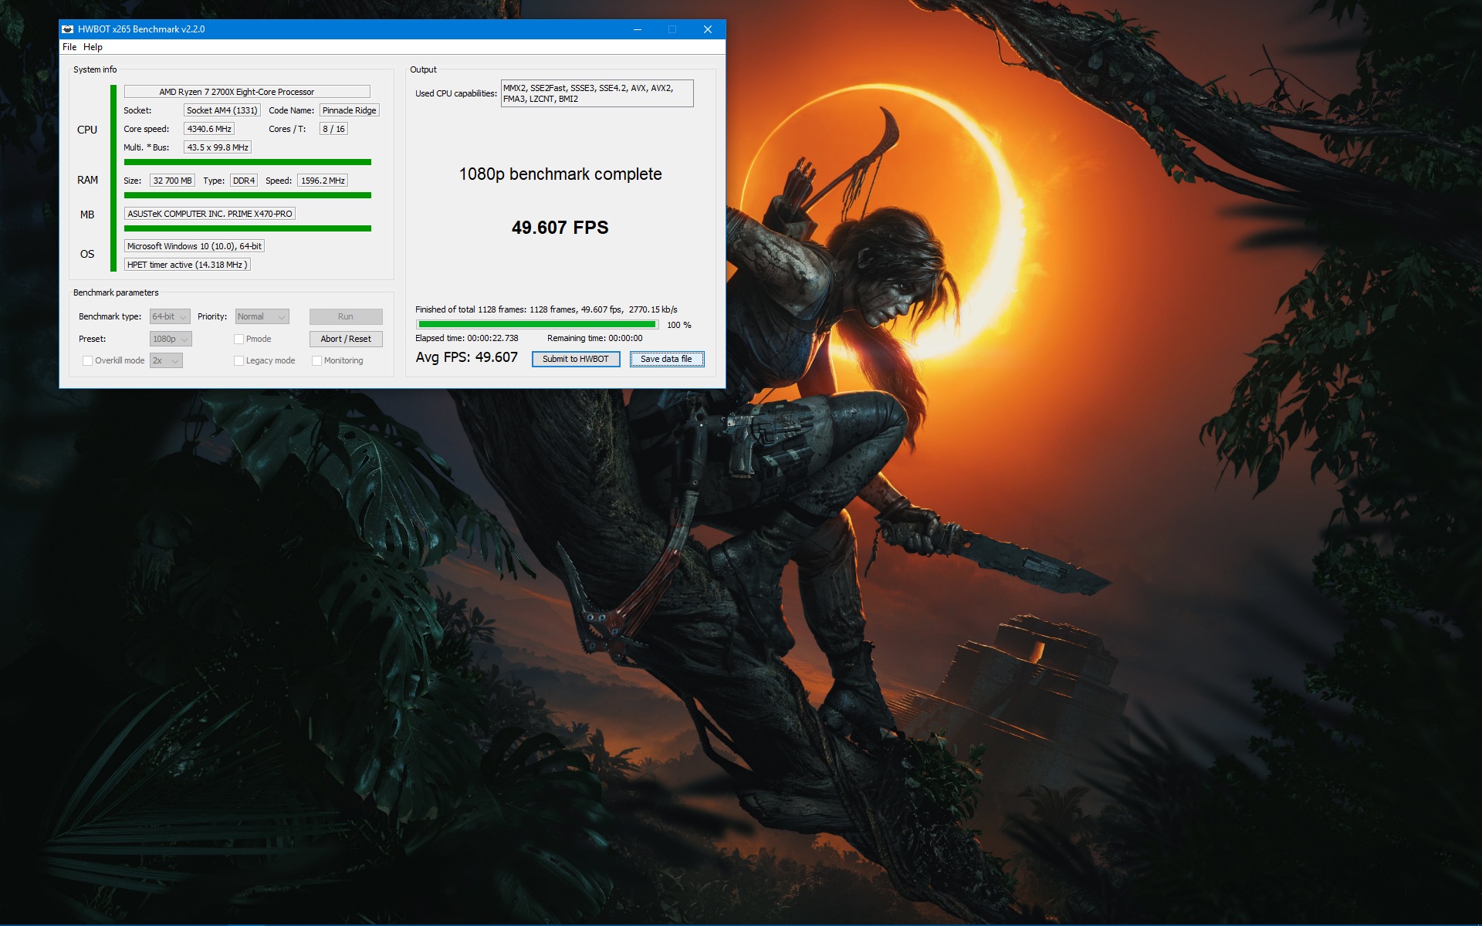
Task: Click the green bar below the Multi. * Bus row
Action: [x=248, y=162]
